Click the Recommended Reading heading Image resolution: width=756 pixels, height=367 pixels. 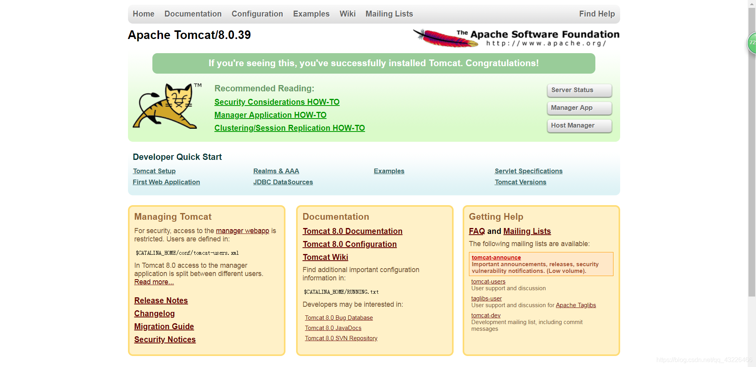pyautogui.click(x=264, y=89)
